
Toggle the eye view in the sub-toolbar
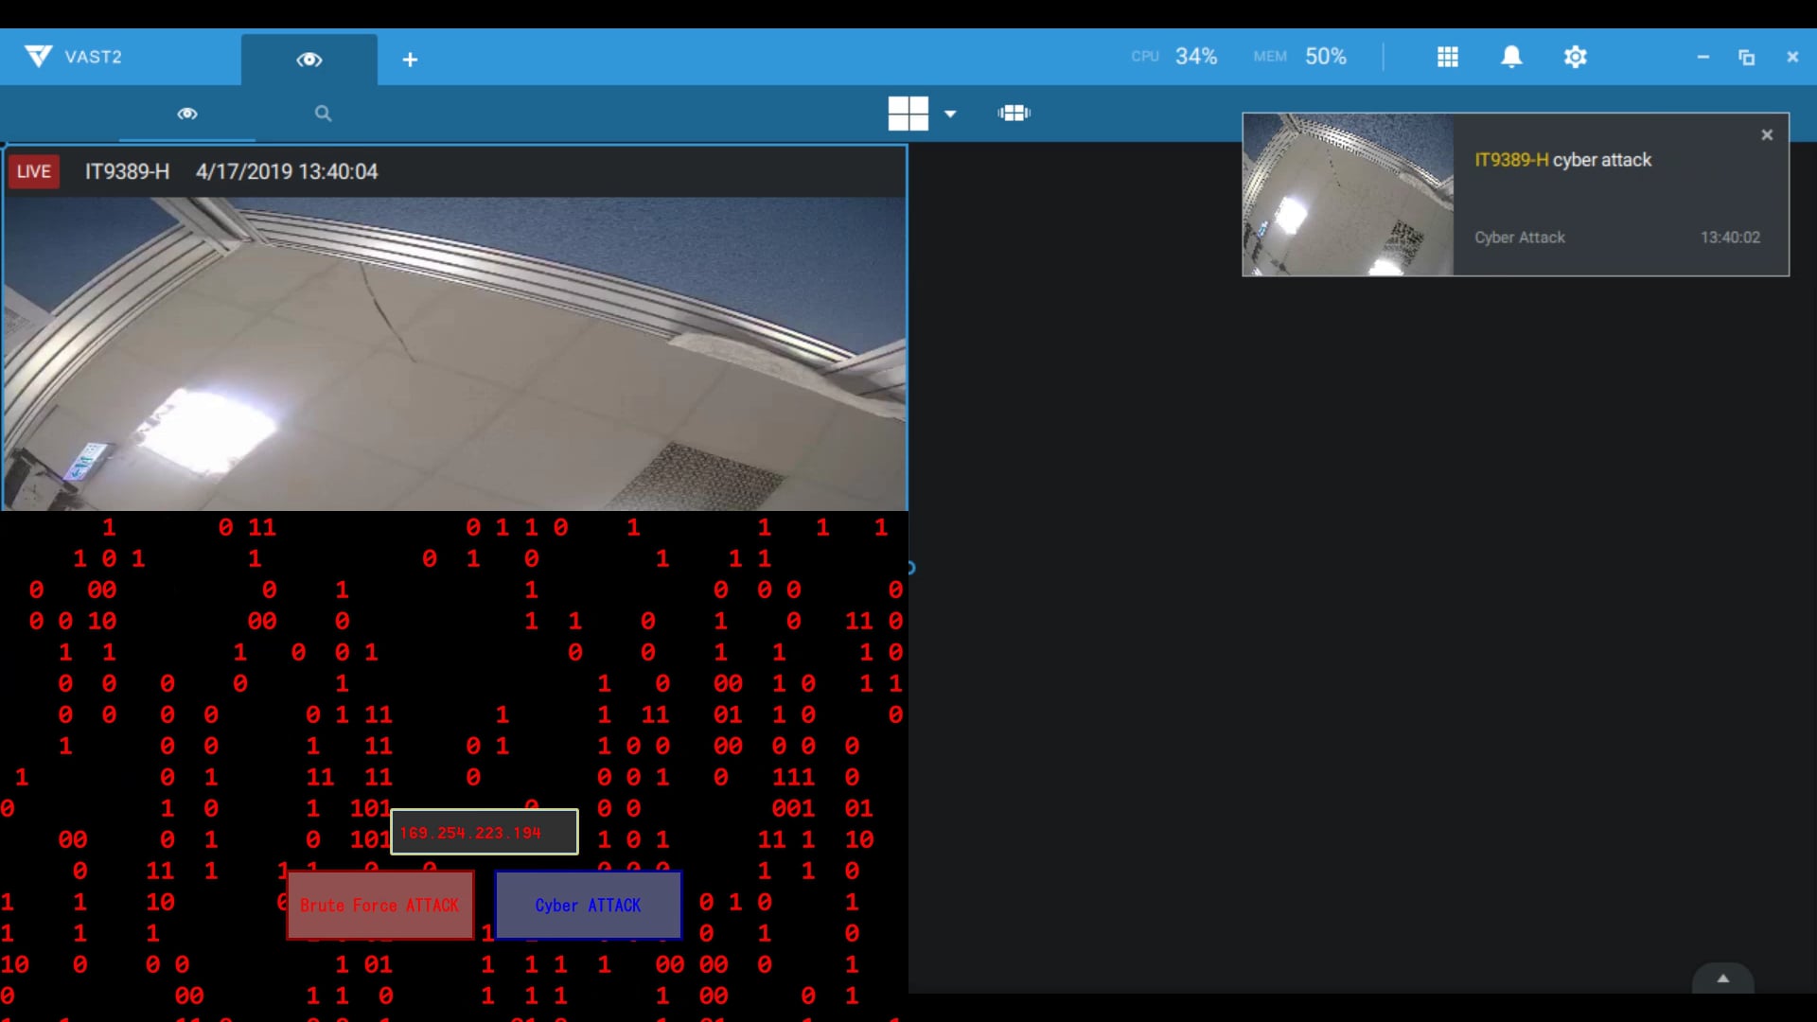pyautogui.click(x=186, y=113)
